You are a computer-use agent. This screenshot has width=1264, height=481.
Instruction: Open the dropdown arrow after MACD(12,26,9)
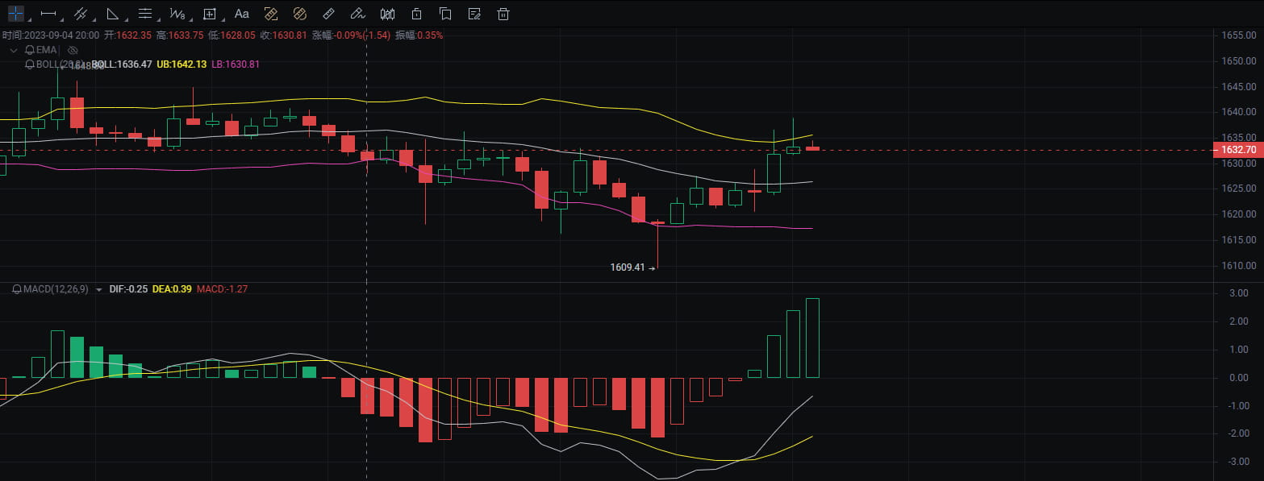point(98,289)
